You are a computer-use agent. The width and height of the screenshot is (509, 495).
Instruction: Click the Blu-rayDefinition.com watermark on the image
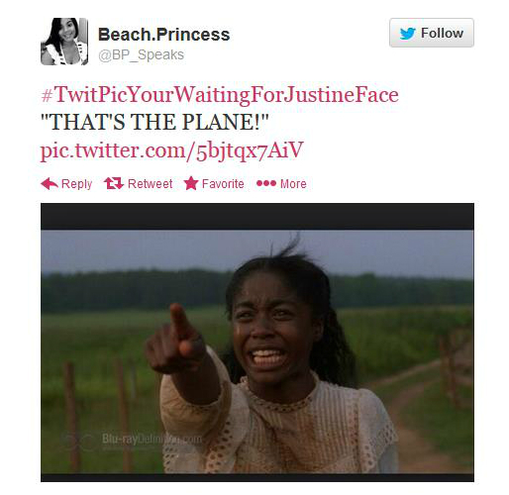152,440
